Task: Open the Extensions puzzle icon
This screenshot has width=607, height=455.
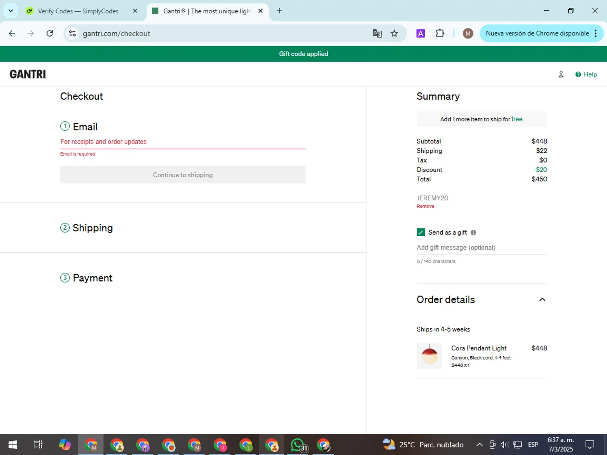Action: click(440, 34)
